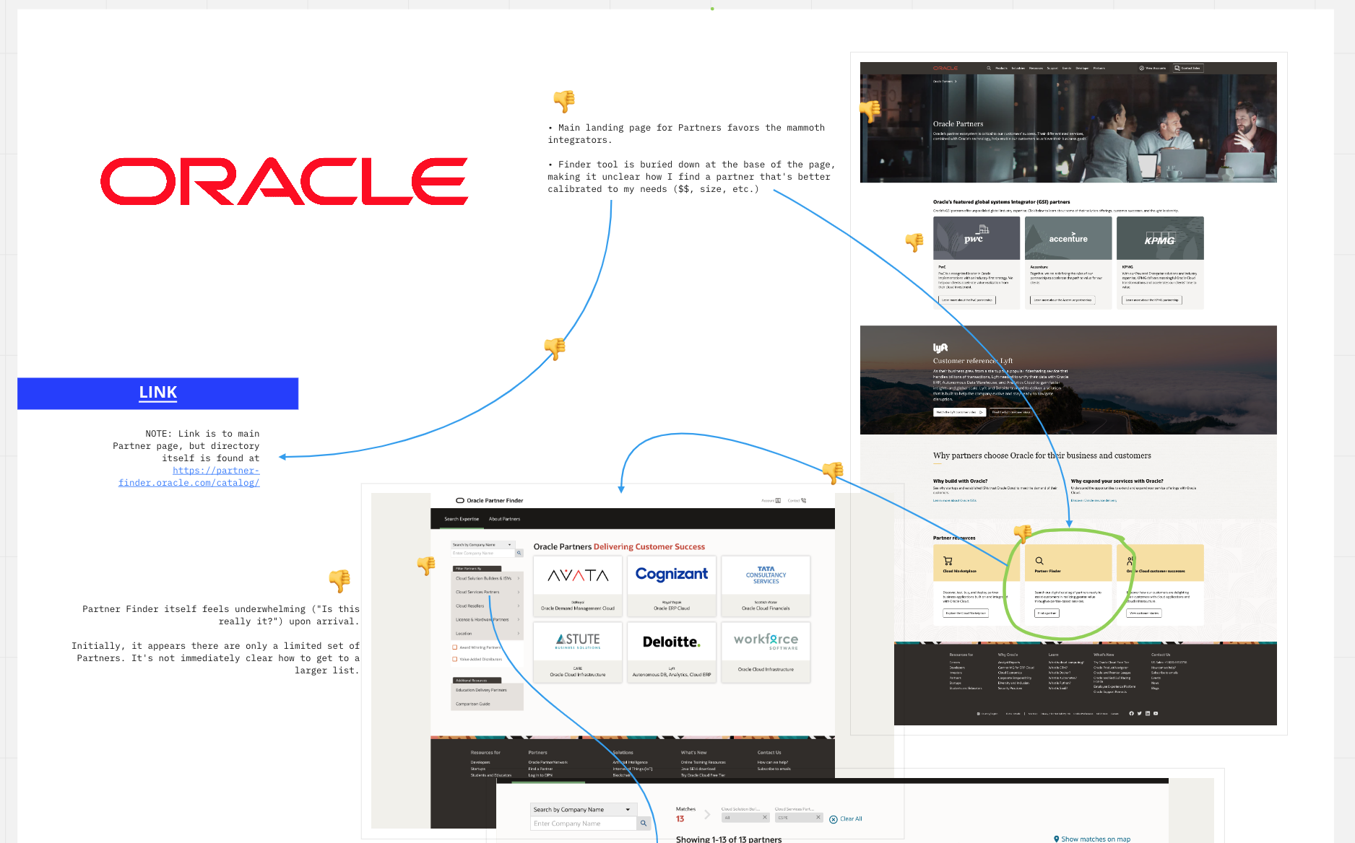Click the Contact phone icon in Partner Finder header
1355x843 pixels.
[x=803, y=500]
